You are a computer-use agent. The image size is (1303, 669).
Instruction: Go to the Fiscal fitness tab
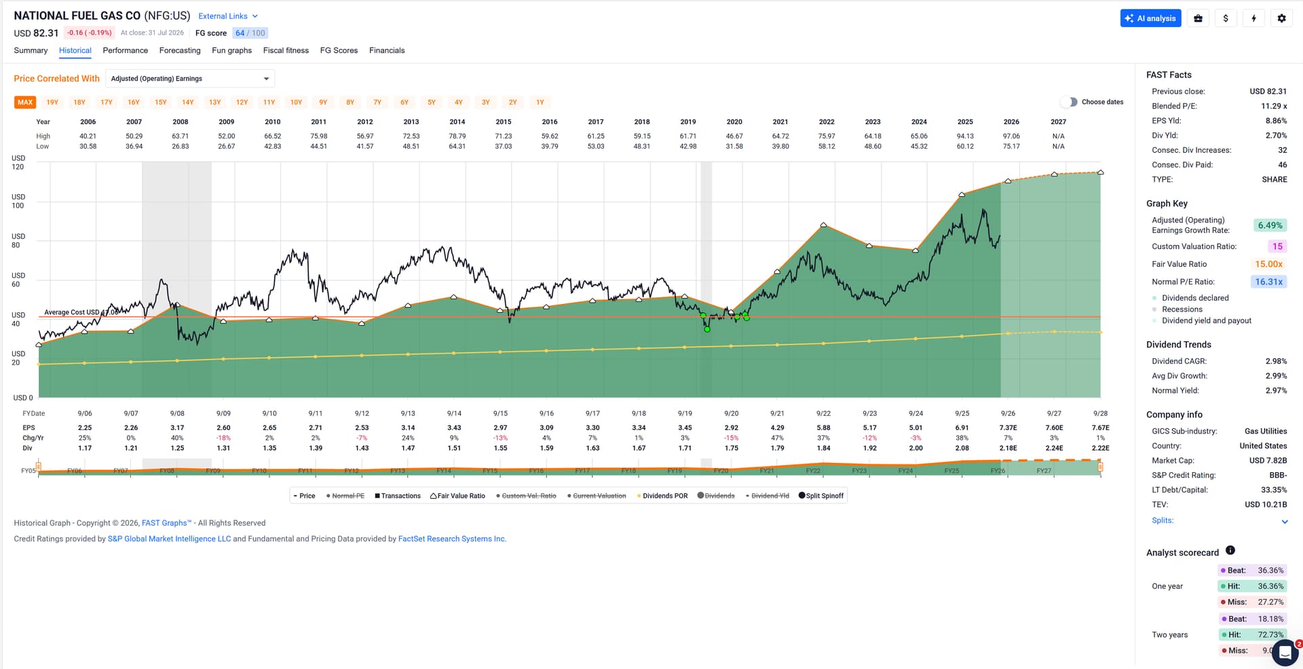click(286, 50)
